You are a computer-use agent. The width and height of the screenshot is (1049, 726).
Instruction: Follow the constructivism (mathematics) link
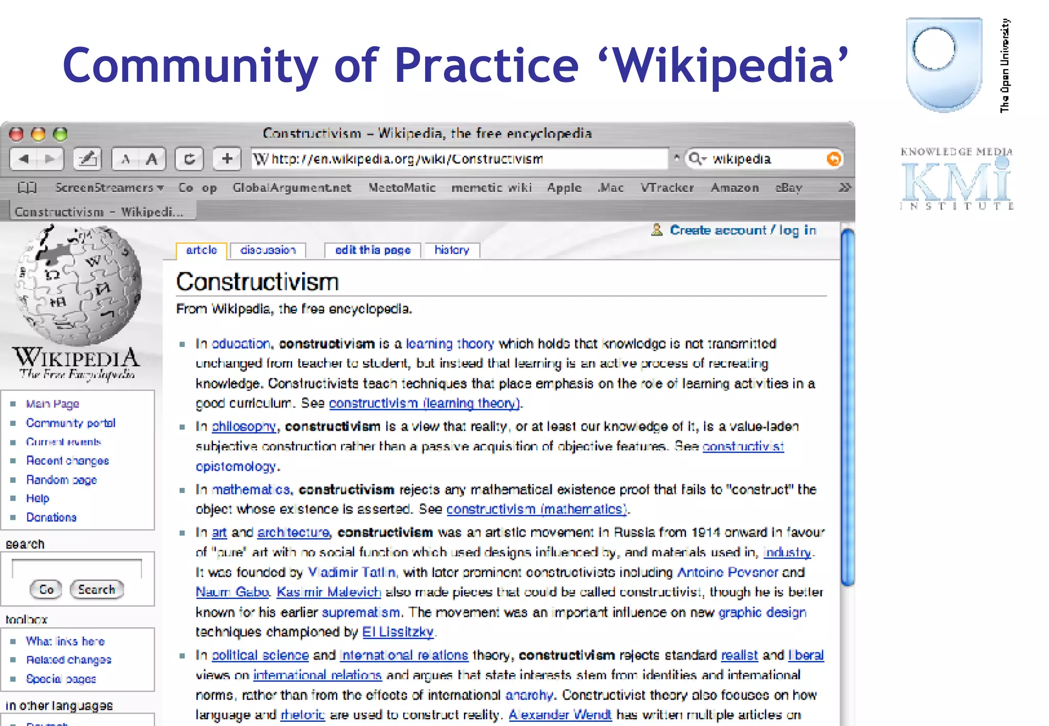tap(537, 509)
